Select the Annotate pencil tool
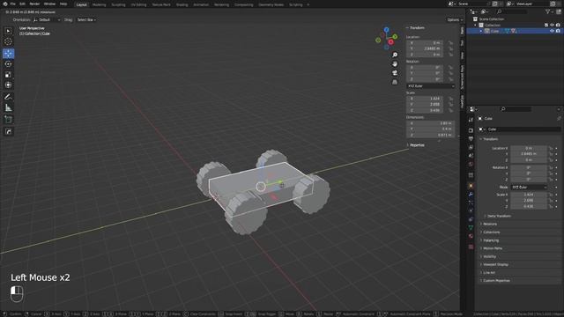 pos(8,97)
